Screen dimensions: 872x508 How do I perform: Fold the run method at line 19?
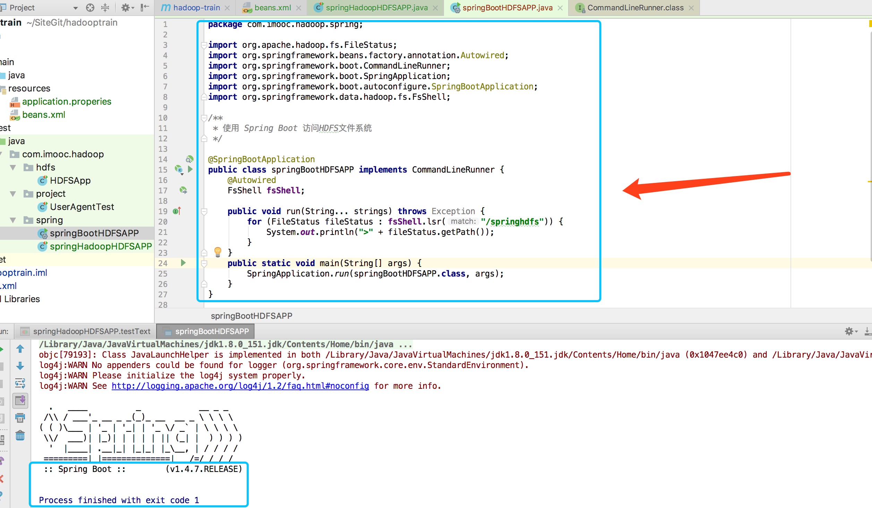pyautogui.click(x=204, y=211)
